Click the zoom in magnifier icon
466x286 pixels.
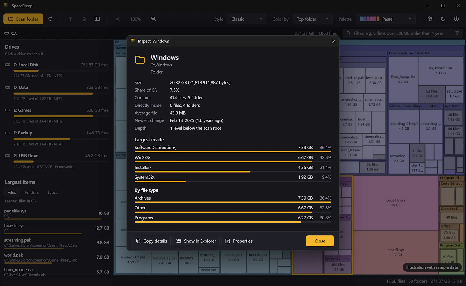pyautogui.click(x=153, y=19)
